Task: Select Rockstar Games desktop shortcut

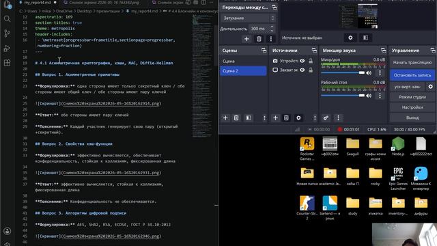Action: [x=307, y=149]
